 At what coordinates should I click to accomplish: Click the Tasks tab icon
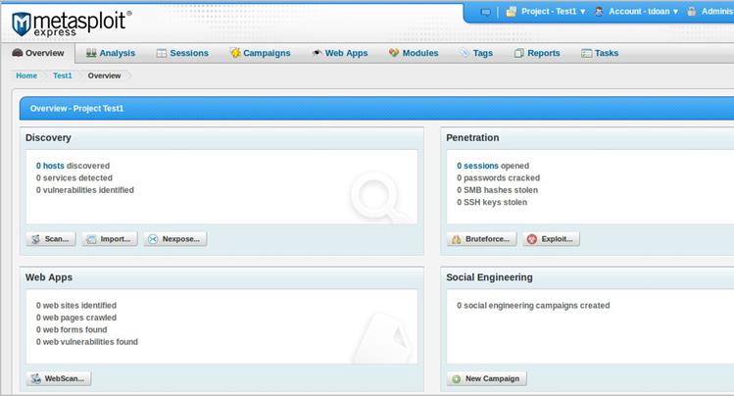coord(587,53)
